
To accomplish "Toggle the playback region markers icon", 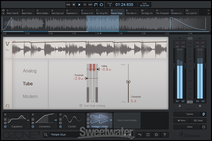I will click(x=96, y=5).
